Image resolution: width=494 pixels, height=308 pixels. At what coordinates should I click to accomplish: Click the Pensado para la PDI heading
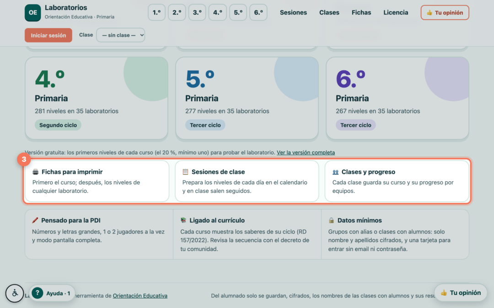coord(71,220)
